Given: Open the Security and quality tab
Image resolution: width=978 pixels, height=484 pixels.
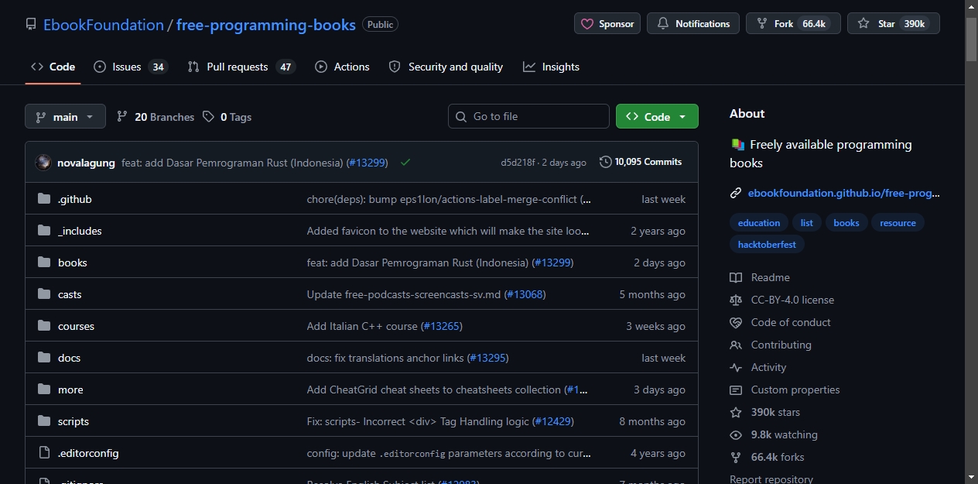Looking at the screenshot, I should tap(446, 67).
